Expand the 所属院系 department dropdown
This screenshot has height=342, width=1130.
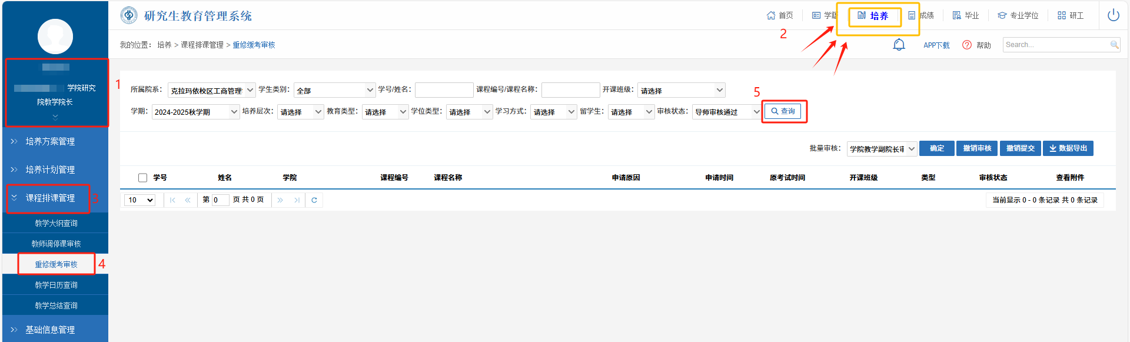(x=212, y=90)
